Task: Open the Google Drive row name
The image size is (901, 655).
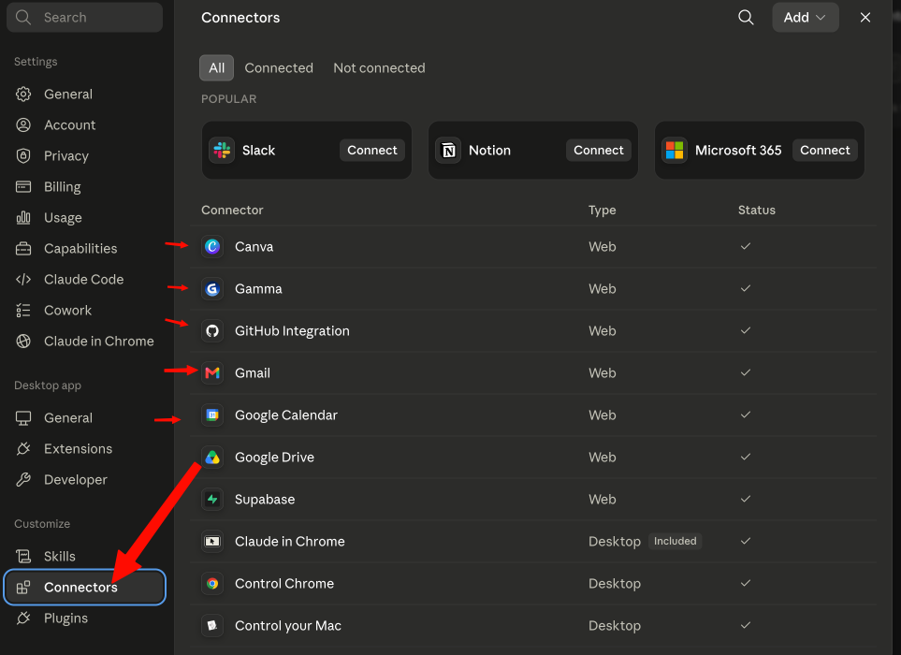Action: (x=275, y=458)
